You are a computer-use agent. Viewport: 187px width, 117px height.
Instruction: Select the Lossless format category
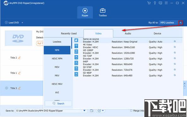pyautogui.click(x=57, y=42)
